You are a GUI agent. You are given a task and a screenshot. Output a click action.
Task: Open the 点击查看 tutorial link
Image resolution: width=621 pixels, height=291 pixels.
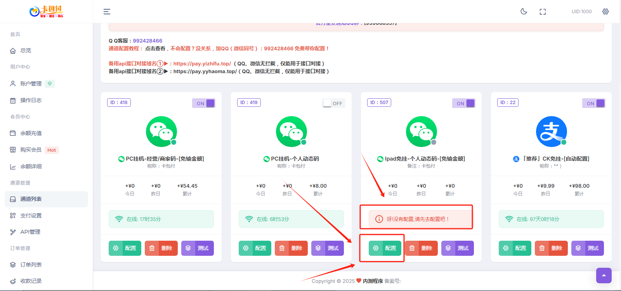point(155,48)
